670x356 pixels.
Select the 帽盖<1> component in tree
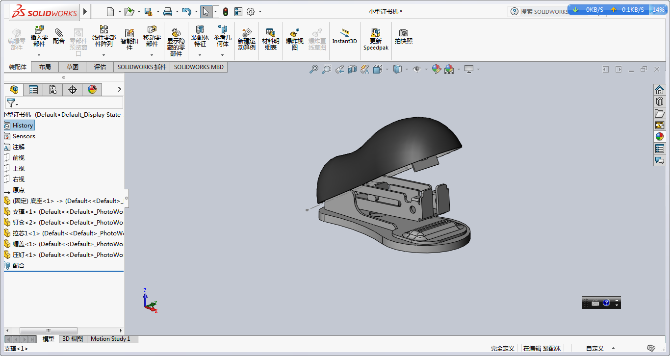click(64, 244)
